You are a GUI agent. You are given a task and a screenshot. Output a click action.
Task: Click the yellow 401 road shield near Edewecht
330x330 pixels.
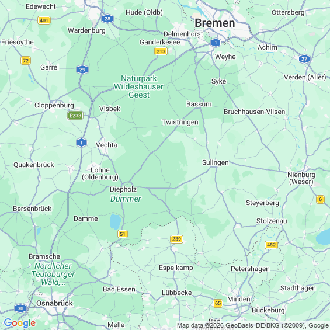coord(44,20)
